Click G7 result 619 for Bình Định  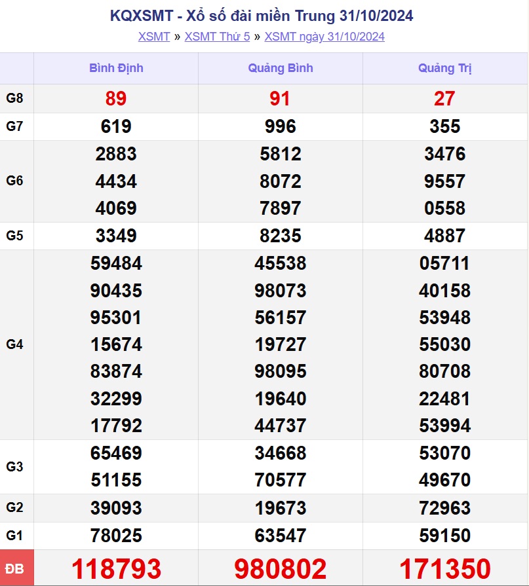(x=116, y=126)
